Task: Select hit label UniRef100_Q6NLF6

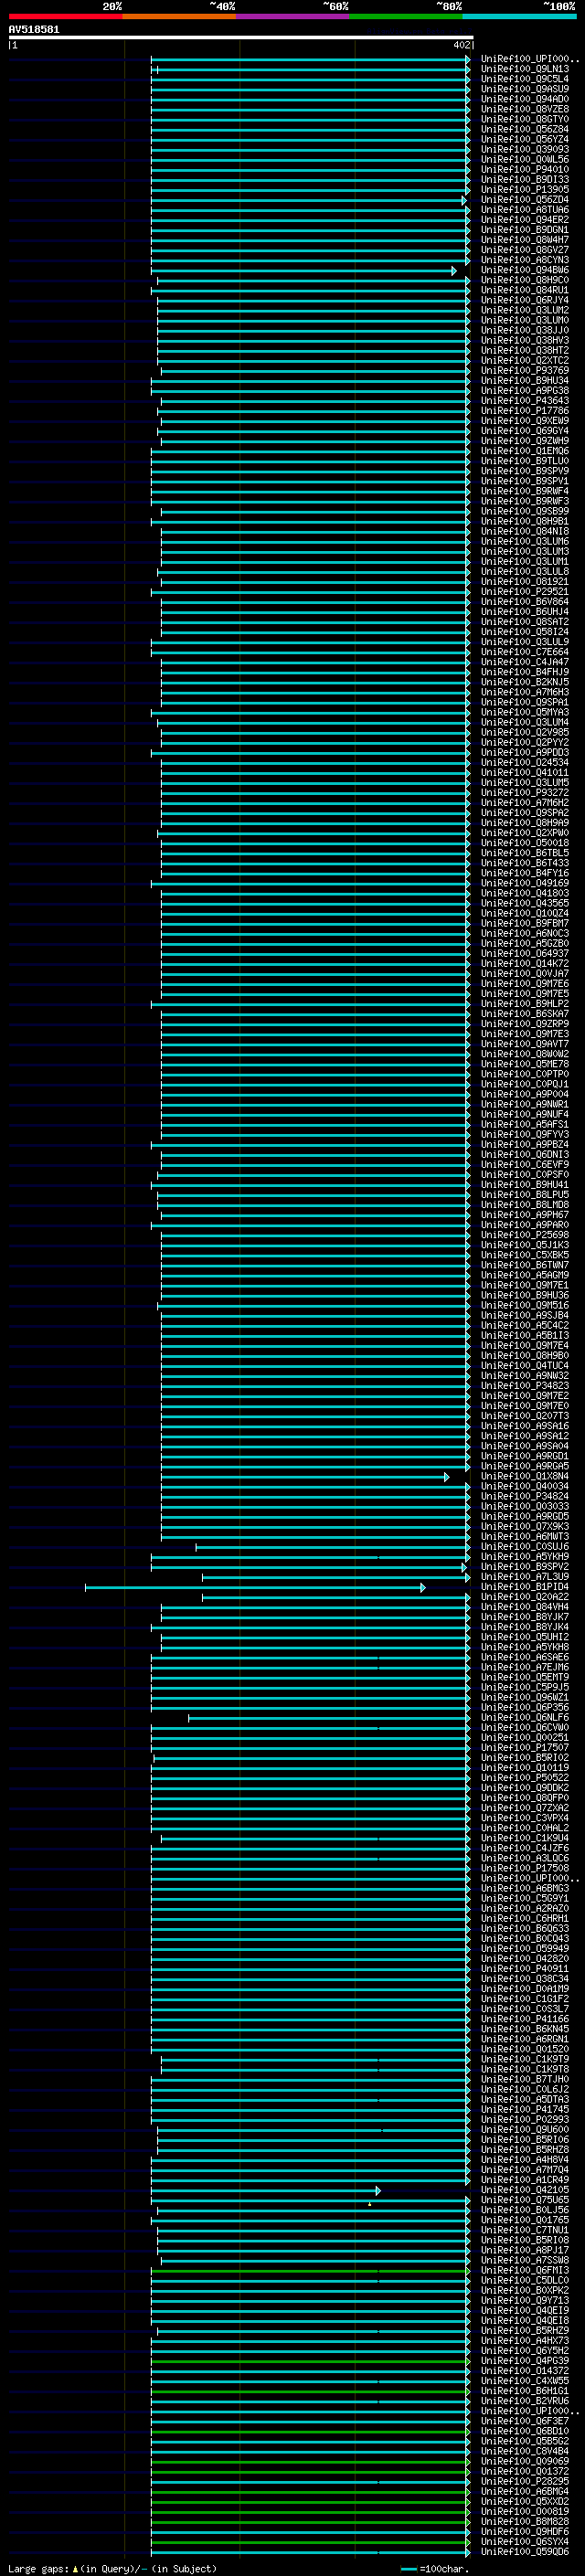Action: tap(525, 1717)
